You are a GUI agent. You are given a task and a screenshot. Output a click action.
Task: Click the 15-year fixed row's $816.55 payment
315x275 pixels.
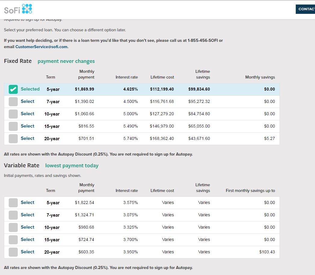pyautogui.click(x=86, y=126)
